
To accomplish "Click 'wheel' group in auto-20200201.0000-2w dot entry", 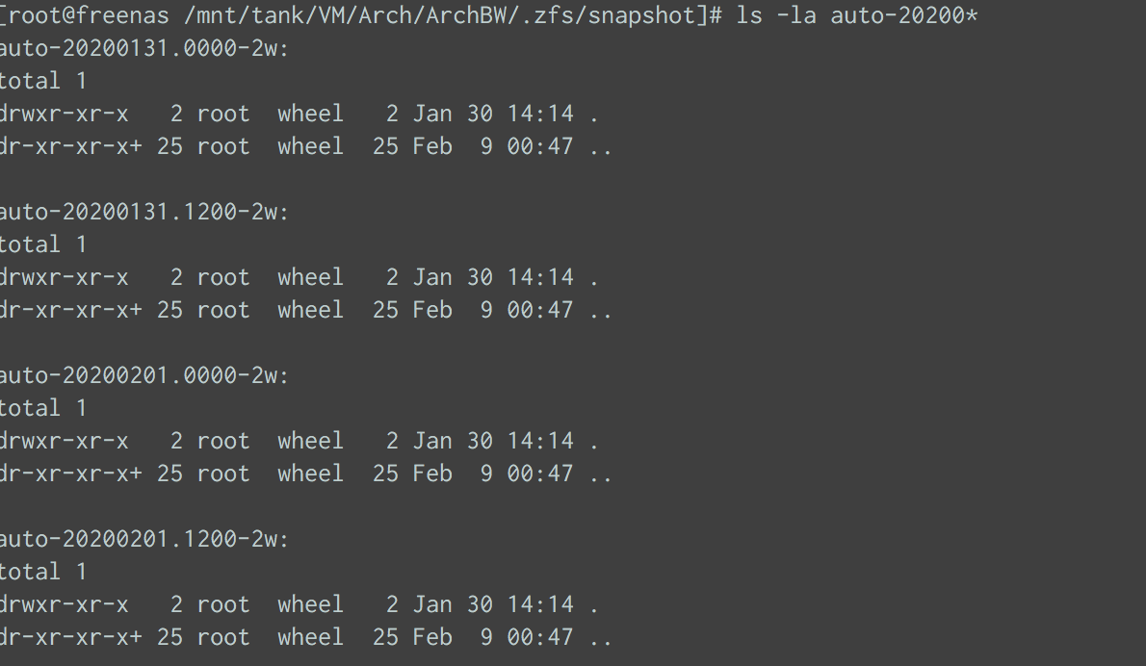I will pos(311,441).
